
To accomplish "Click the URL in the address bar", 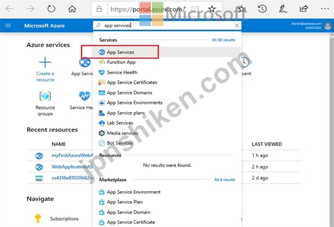I will pyautogui.click(x=148, y=9).
